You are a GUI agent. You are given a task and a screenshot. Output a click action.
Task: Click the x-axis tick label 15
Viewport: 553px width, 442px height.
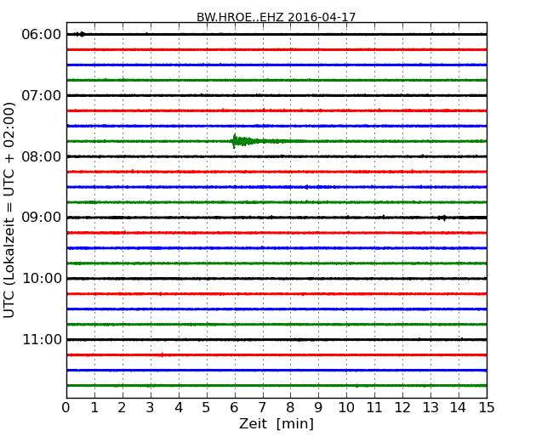tap(487, 407)
